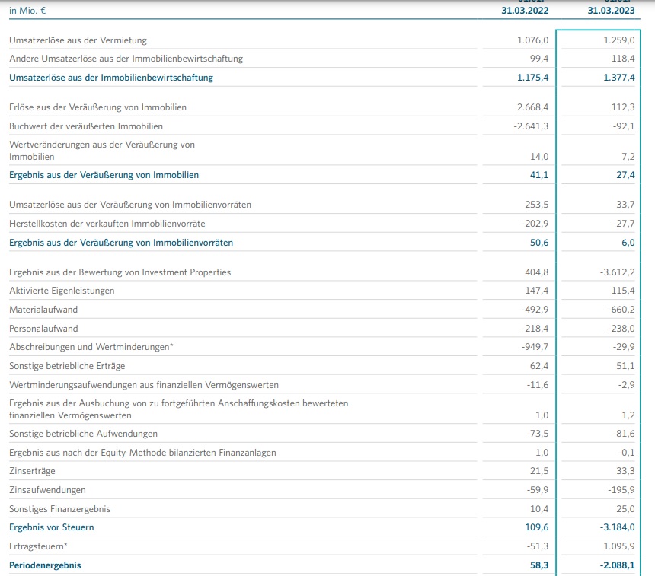Click 'Abschreibungen und Wertminderungen*' label
Image resolution: width=655 pixels, height=576 pixels.
[91, 347]
